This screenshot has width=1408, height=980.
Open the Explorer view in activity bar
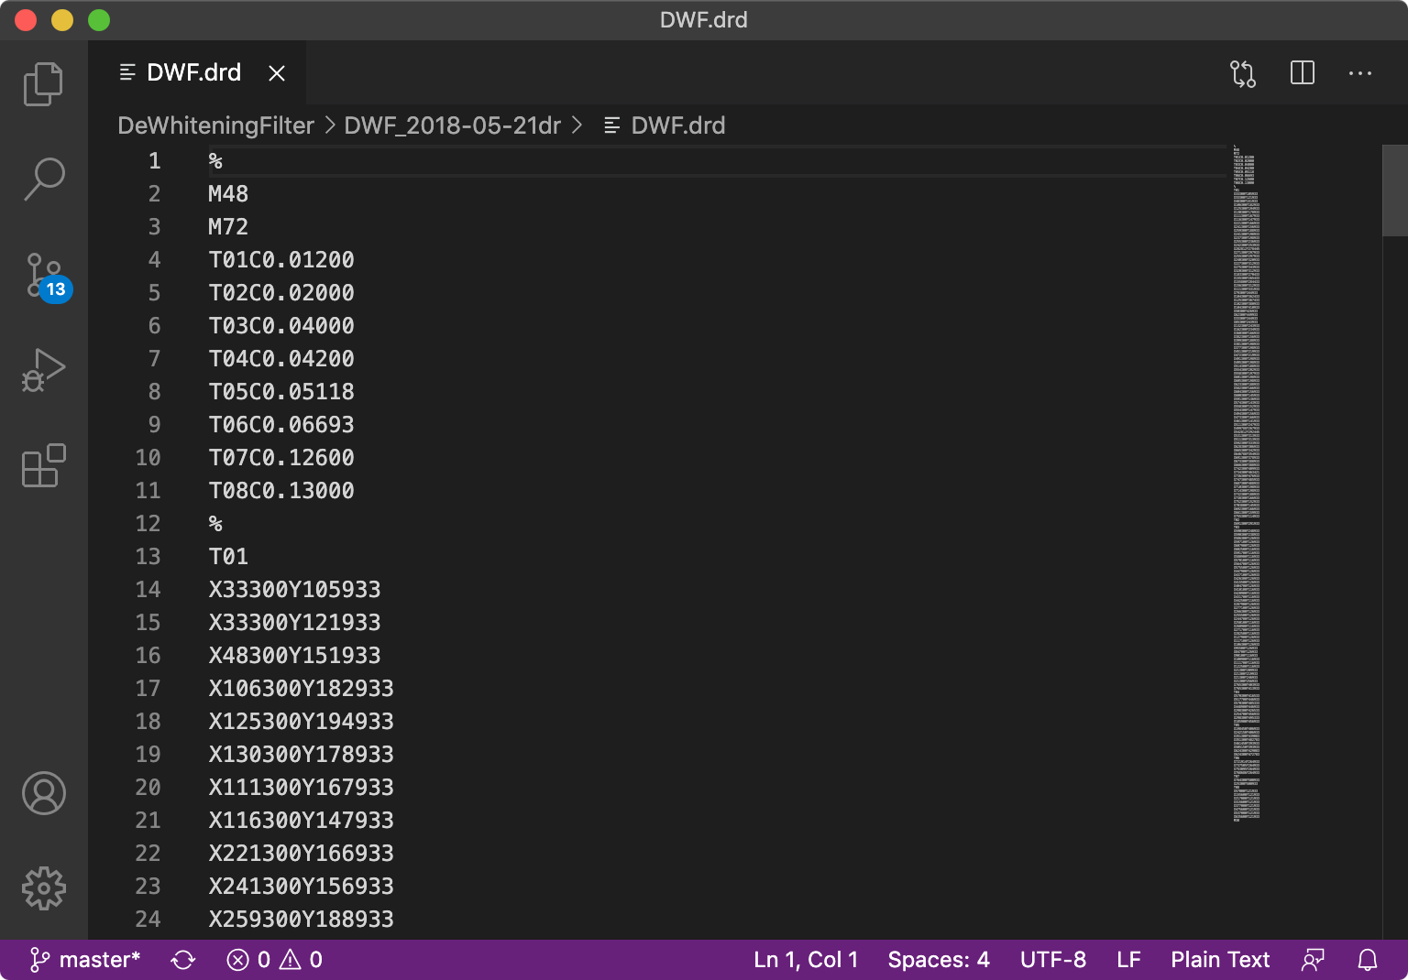[x=43, y=84]
